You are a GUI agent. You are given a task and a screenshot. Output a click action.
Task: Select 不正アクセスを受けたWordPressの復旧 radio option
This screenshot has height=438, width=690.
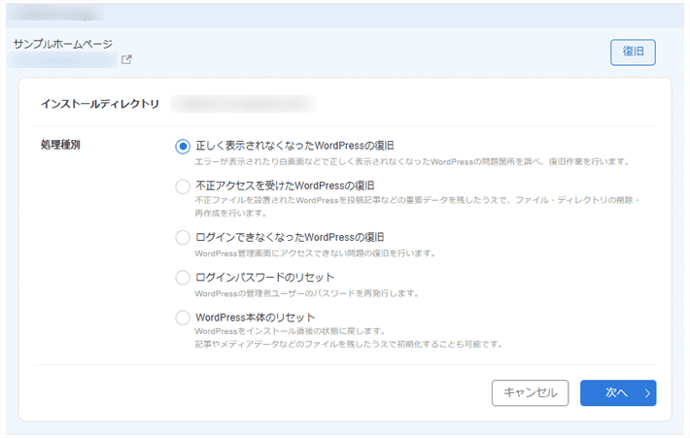[x=183, y=186]
